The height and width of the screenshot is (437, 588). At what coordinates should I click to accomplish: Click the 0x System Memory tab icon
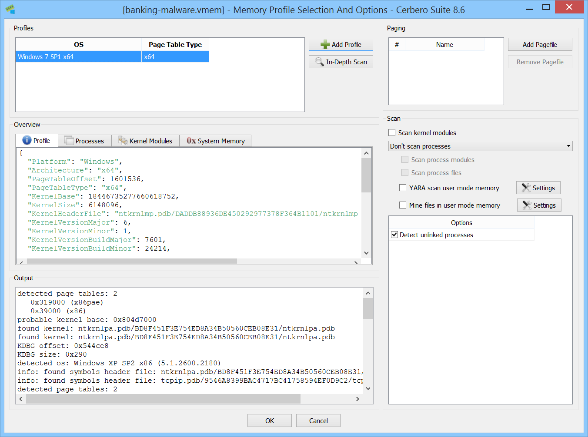tap(191, 141)
